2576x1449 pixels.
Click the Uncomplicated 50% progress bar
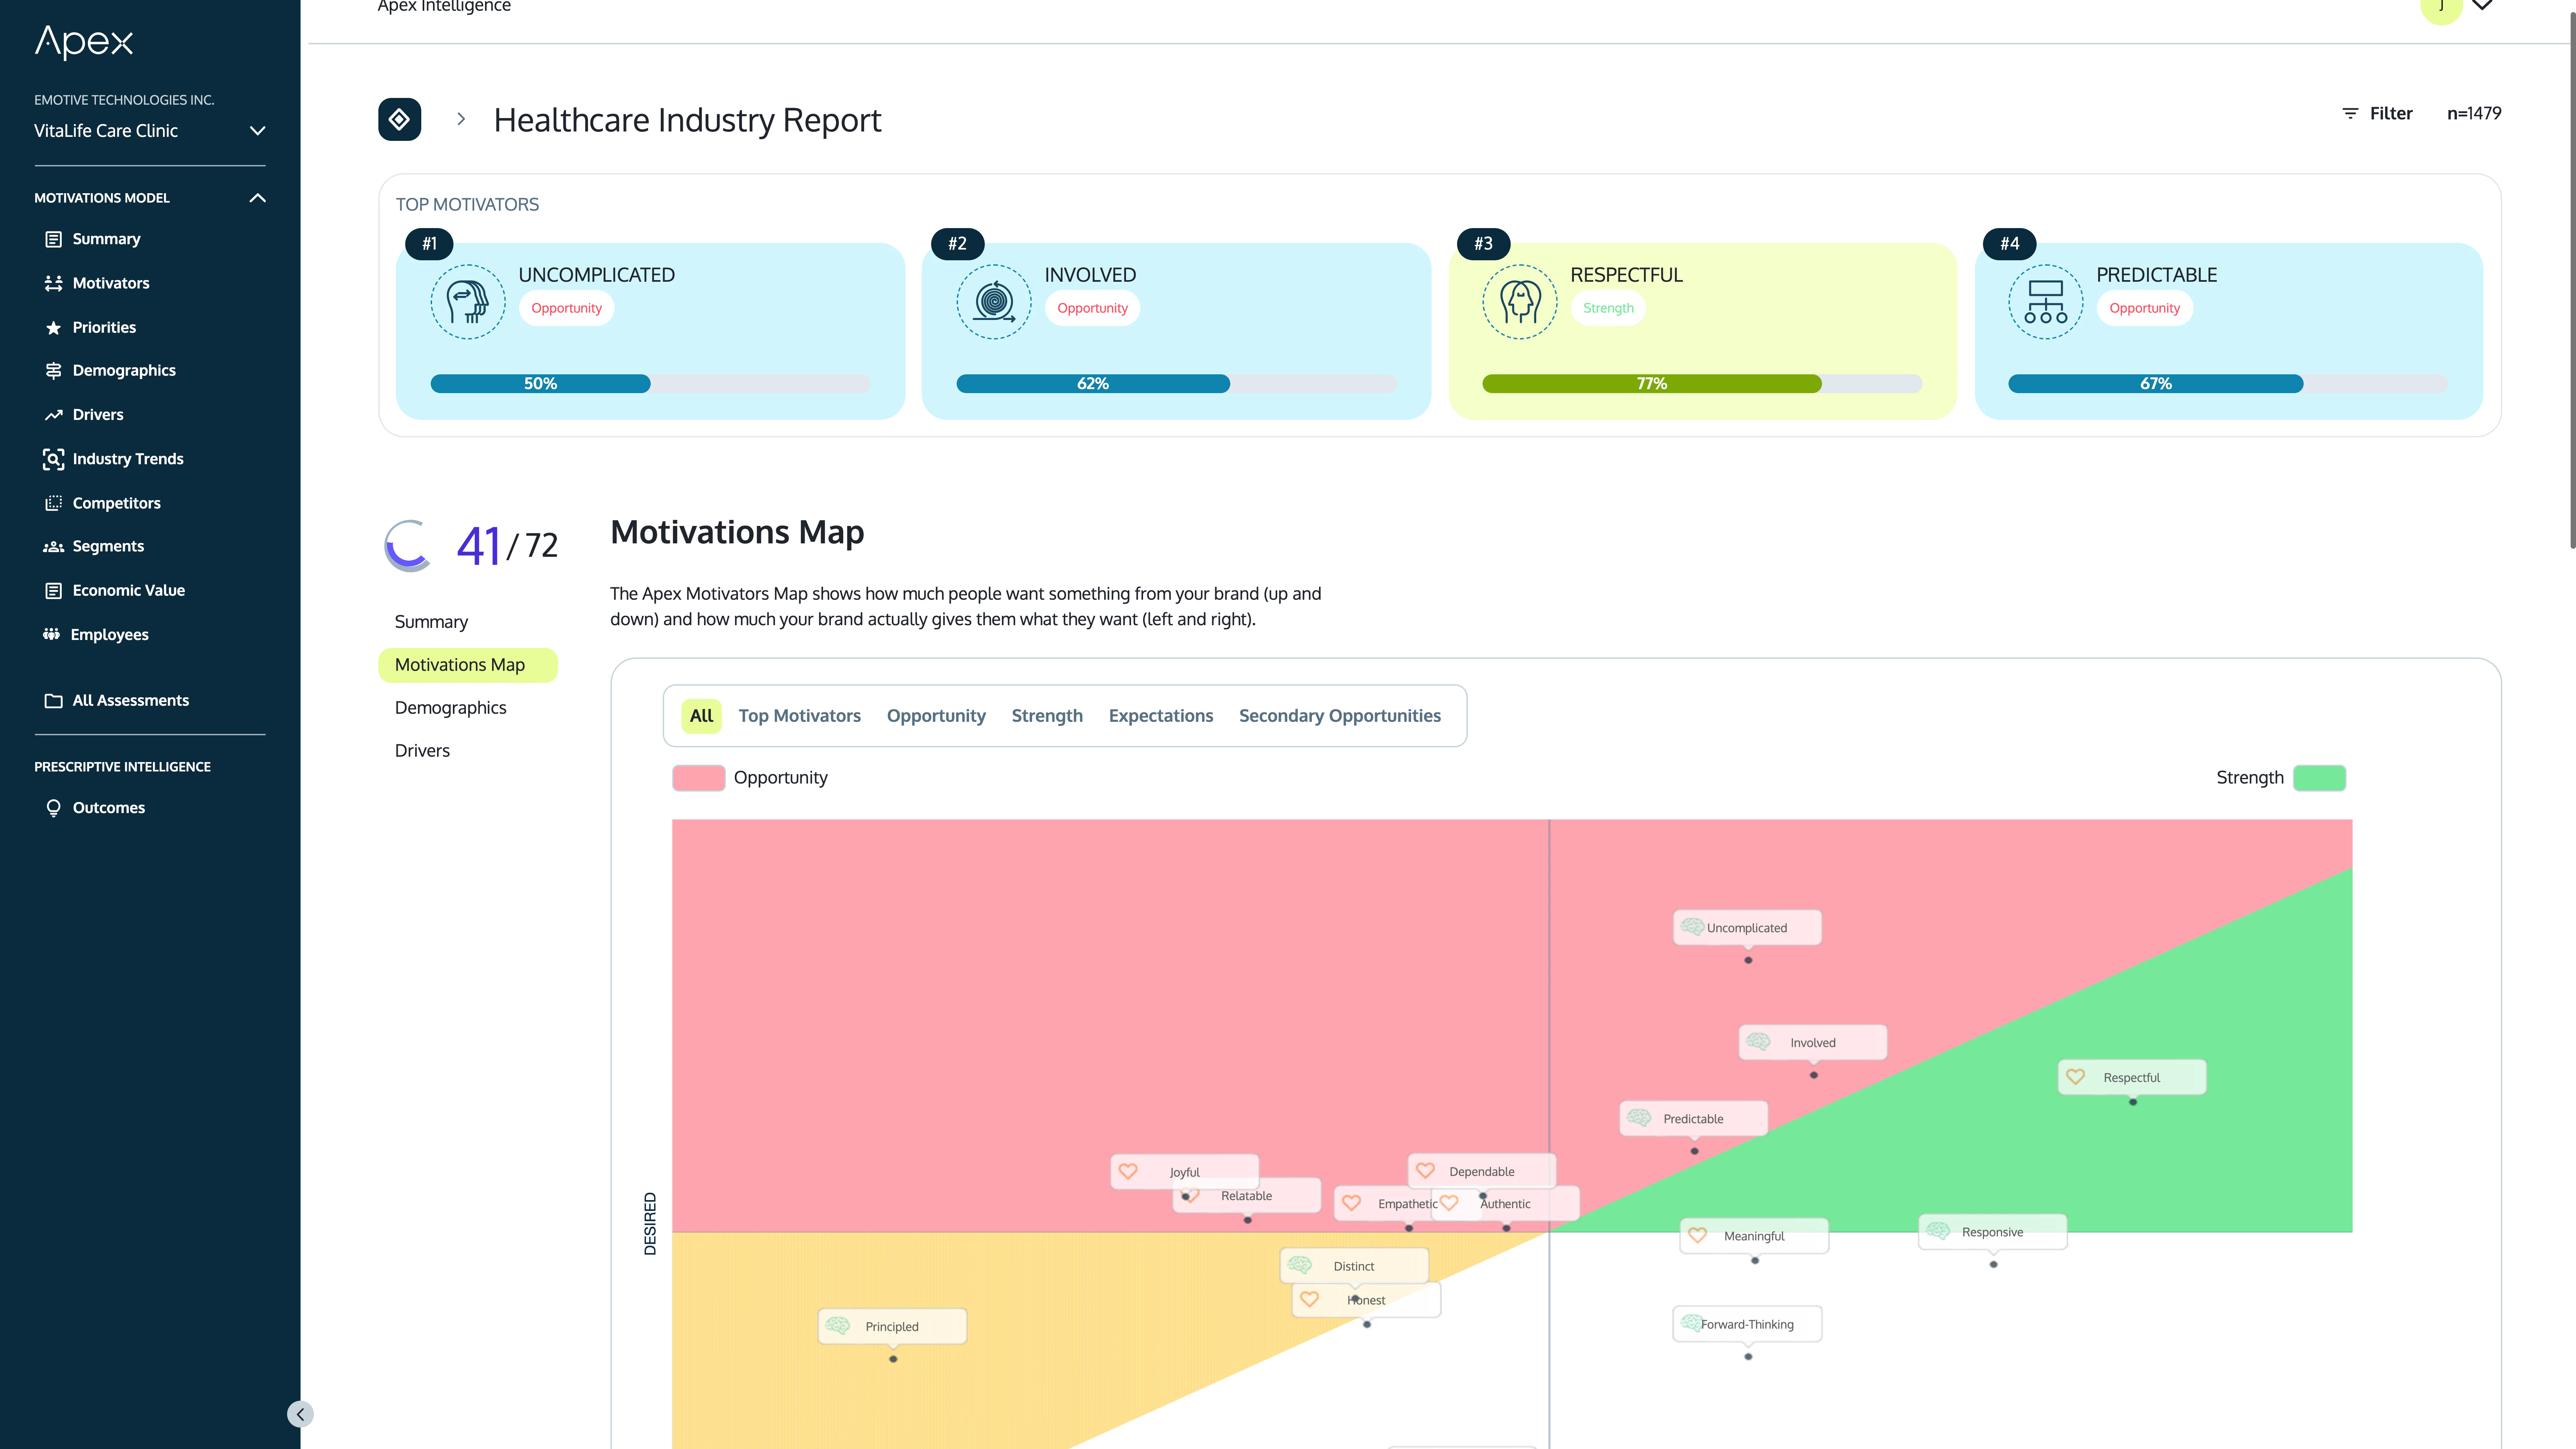coord(650,384)
